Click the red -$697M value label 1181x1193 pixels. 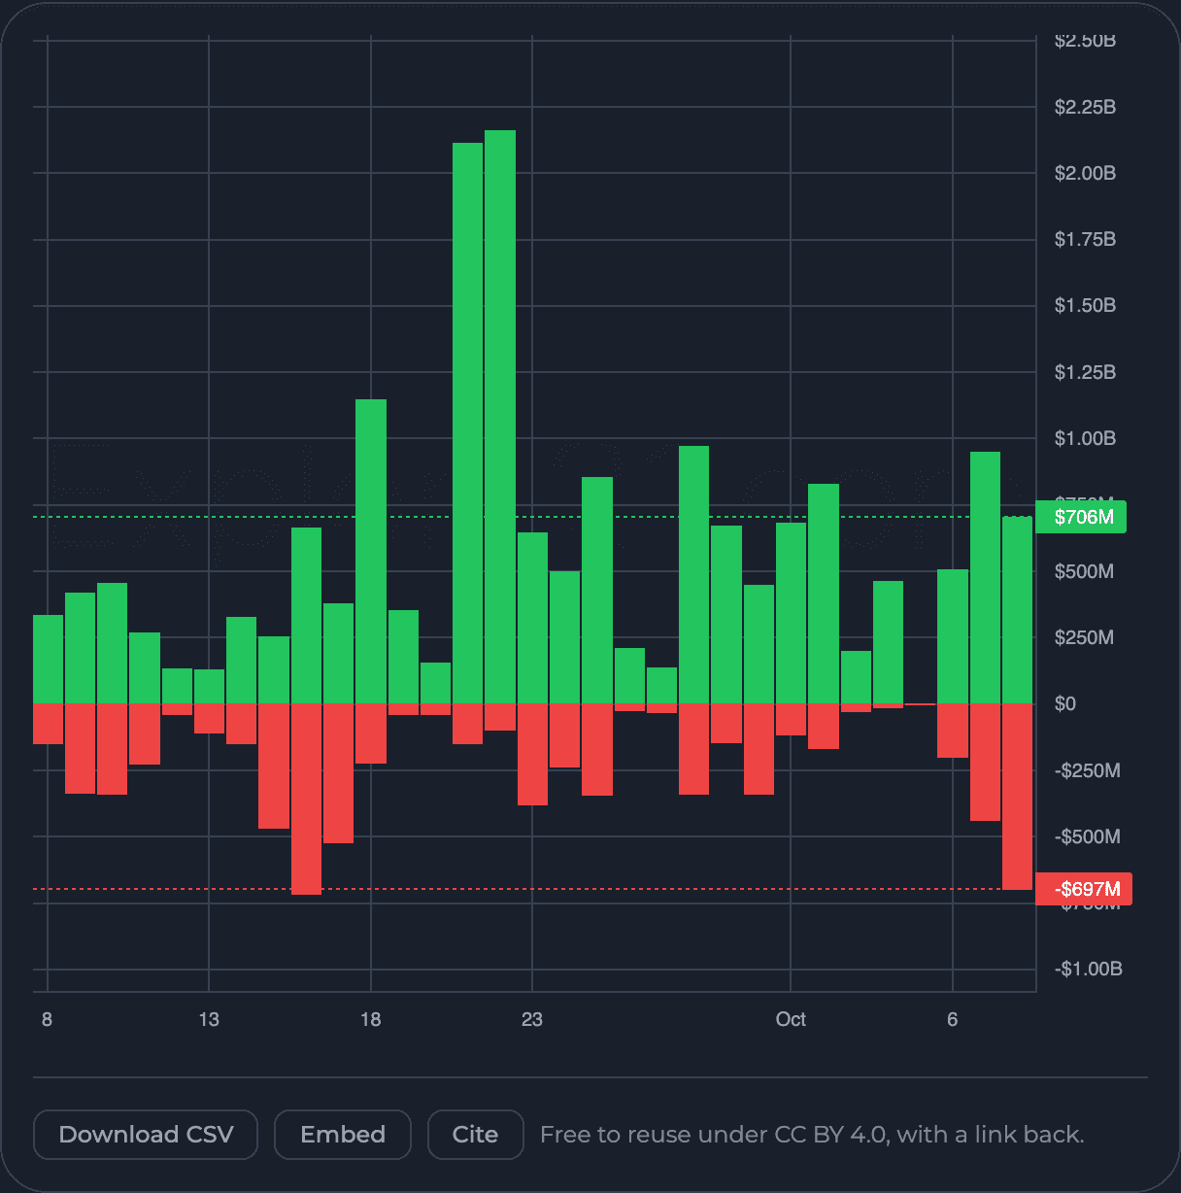[x=1084, y=889]
